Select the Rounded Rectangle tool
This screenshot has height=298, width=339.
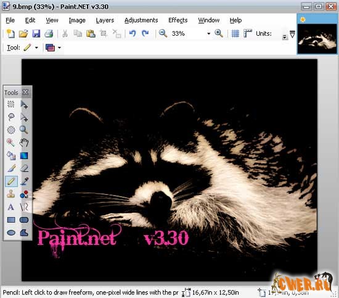[x=24, y=220]
